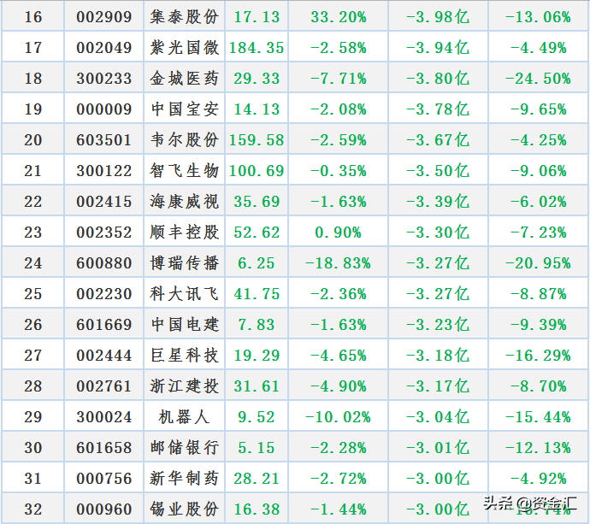Click the -13.06% cell
The width and height of the screenshot is (590, 524).
pyautogui.click(x=538, y=17)
